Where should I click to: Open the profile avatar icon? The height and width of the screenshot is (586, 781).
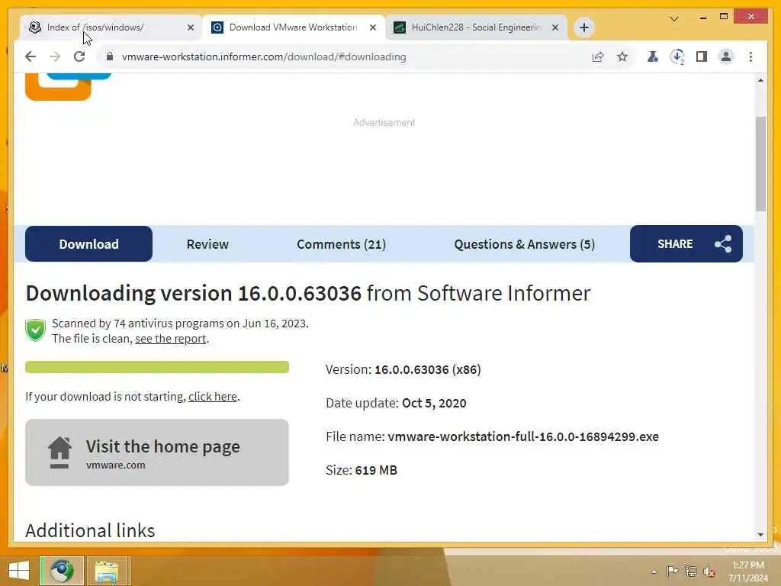pos(726,56)
